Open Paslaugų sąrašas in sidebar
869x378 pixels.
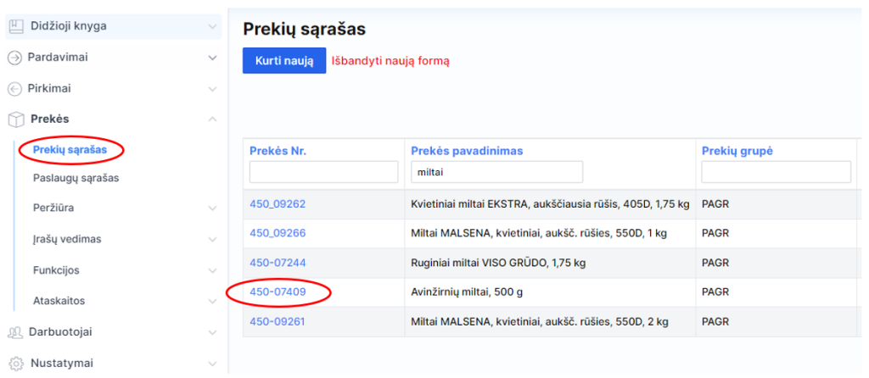76,178
